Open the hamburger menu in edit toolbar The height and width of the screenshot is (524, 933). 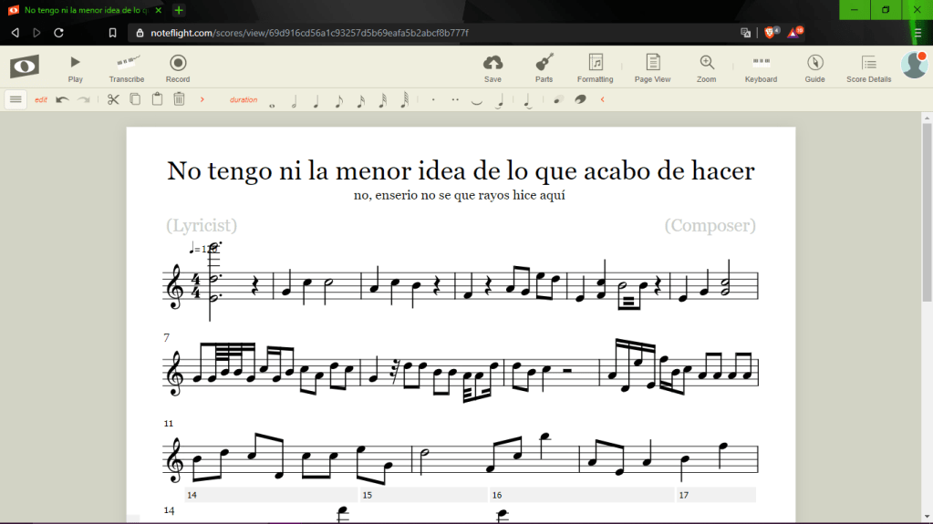click(16, 99)
